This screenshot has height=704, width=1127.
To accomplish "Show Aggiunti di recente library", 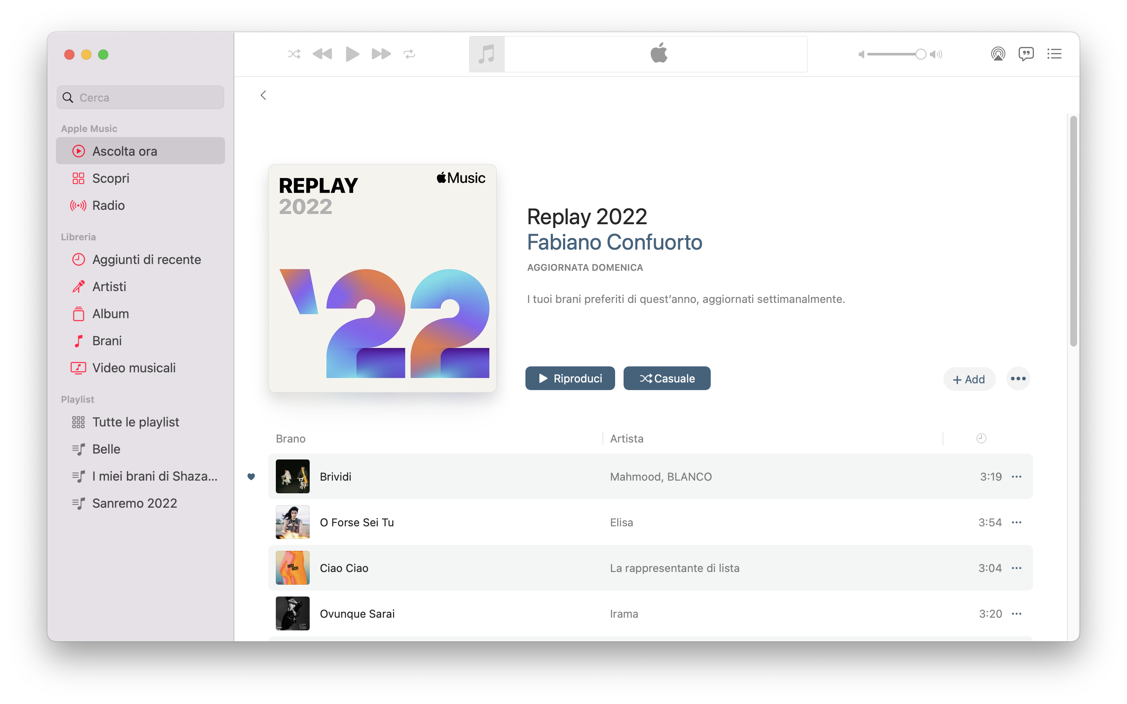I will [x=140, y=259].
